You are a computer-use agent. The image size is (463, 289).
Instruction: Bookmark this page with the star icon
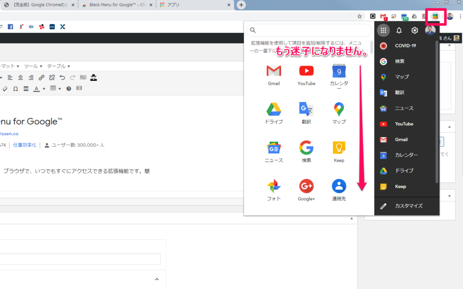point(359,16)
